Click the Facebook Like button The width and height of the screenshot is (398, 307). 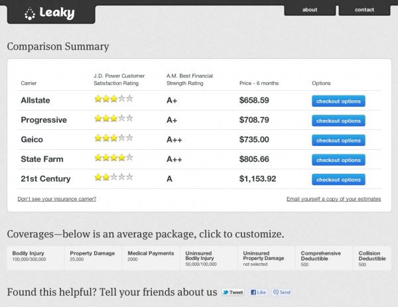(259, 292)
